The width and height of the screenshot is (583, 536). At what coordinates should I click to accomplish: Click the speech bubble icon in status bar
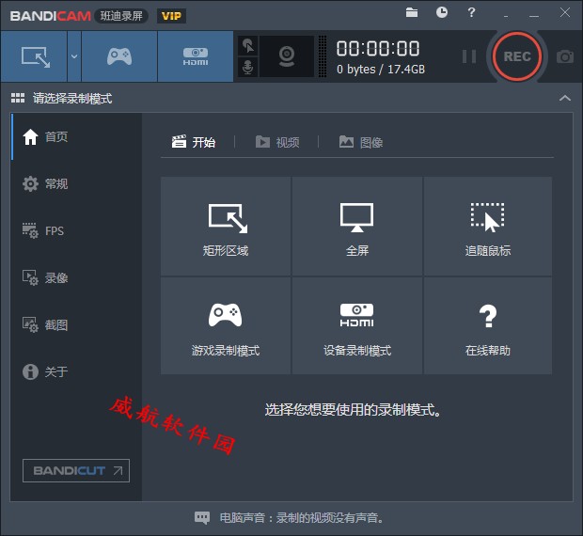point(202,517)
